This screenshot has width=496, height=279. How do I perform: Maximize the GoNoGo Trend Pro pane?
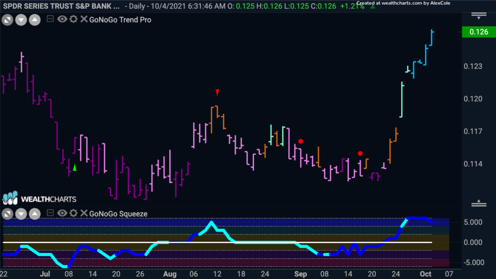pyautogui.click(x=7, y=20)
